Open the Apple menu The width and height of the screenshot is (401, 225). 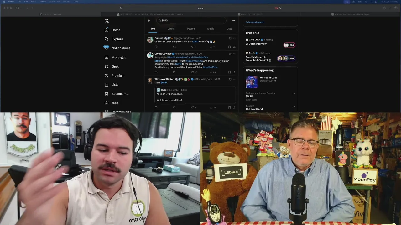4,2
